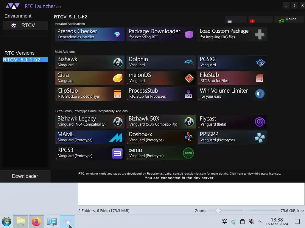Click the PPSSPP cross icon
Image resolution: width=305 pixels, height=228 pixels.
tap(260, 138)
